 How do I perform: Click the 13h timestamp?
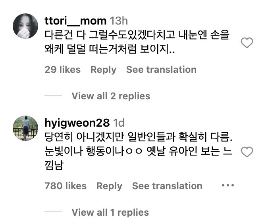(119, 21)
